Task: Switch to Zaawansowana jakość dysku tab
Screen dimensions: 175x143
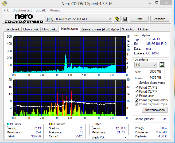Action: point(100,29)
